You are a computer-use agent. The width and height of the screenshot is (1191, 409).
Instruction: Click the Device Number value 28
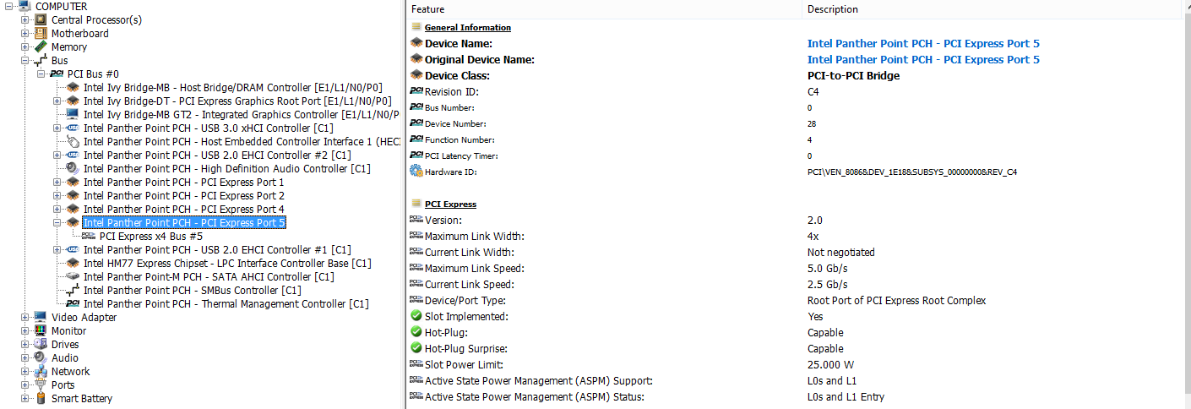click(811, 123)
